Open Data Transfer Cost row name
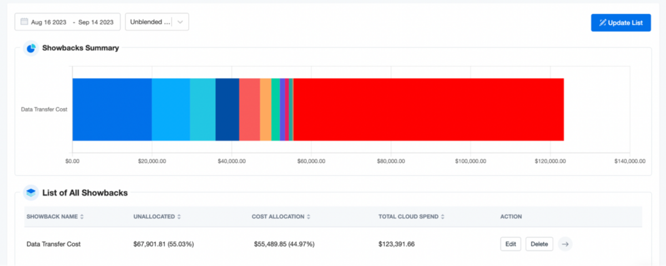Image resolution: width=666 pixels, height=266 pixels. tap(53, 244)
